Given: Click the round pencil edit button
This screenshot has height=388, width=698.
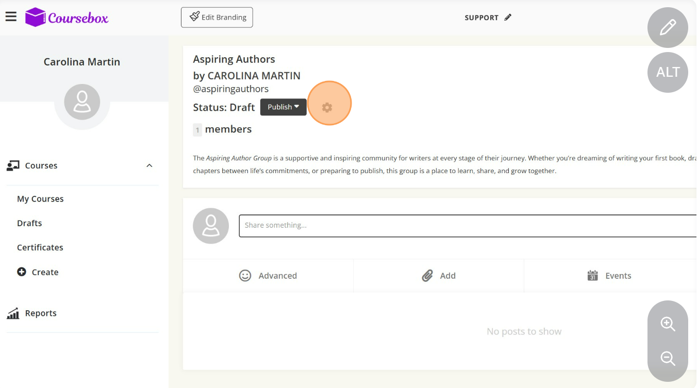Looking at the screenshot, I should coord(668,27).
